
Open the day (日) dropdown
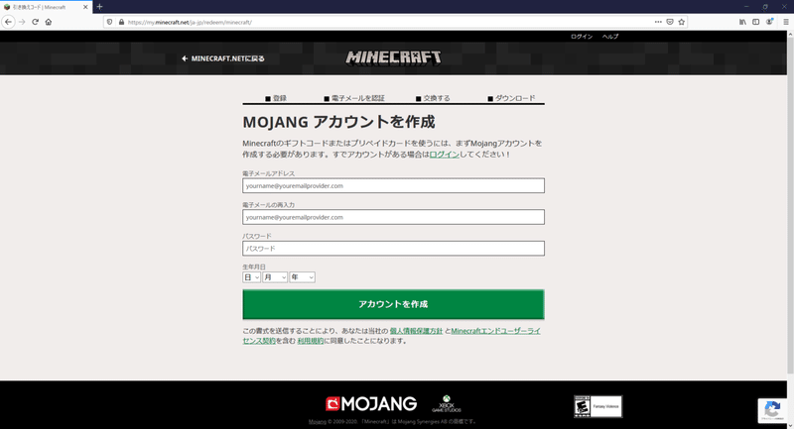252,276
